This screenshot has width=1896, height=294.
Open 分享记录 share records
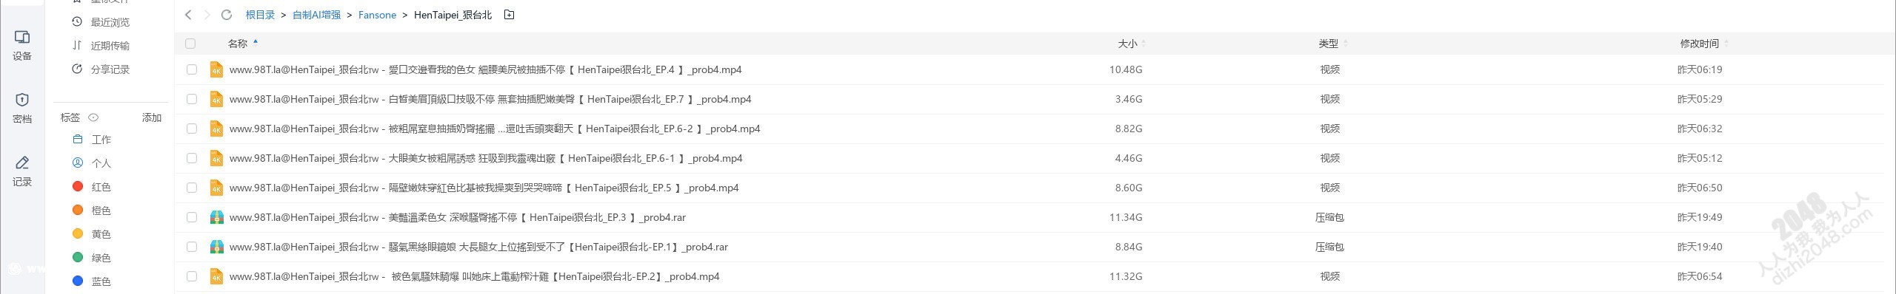point(101,69)
